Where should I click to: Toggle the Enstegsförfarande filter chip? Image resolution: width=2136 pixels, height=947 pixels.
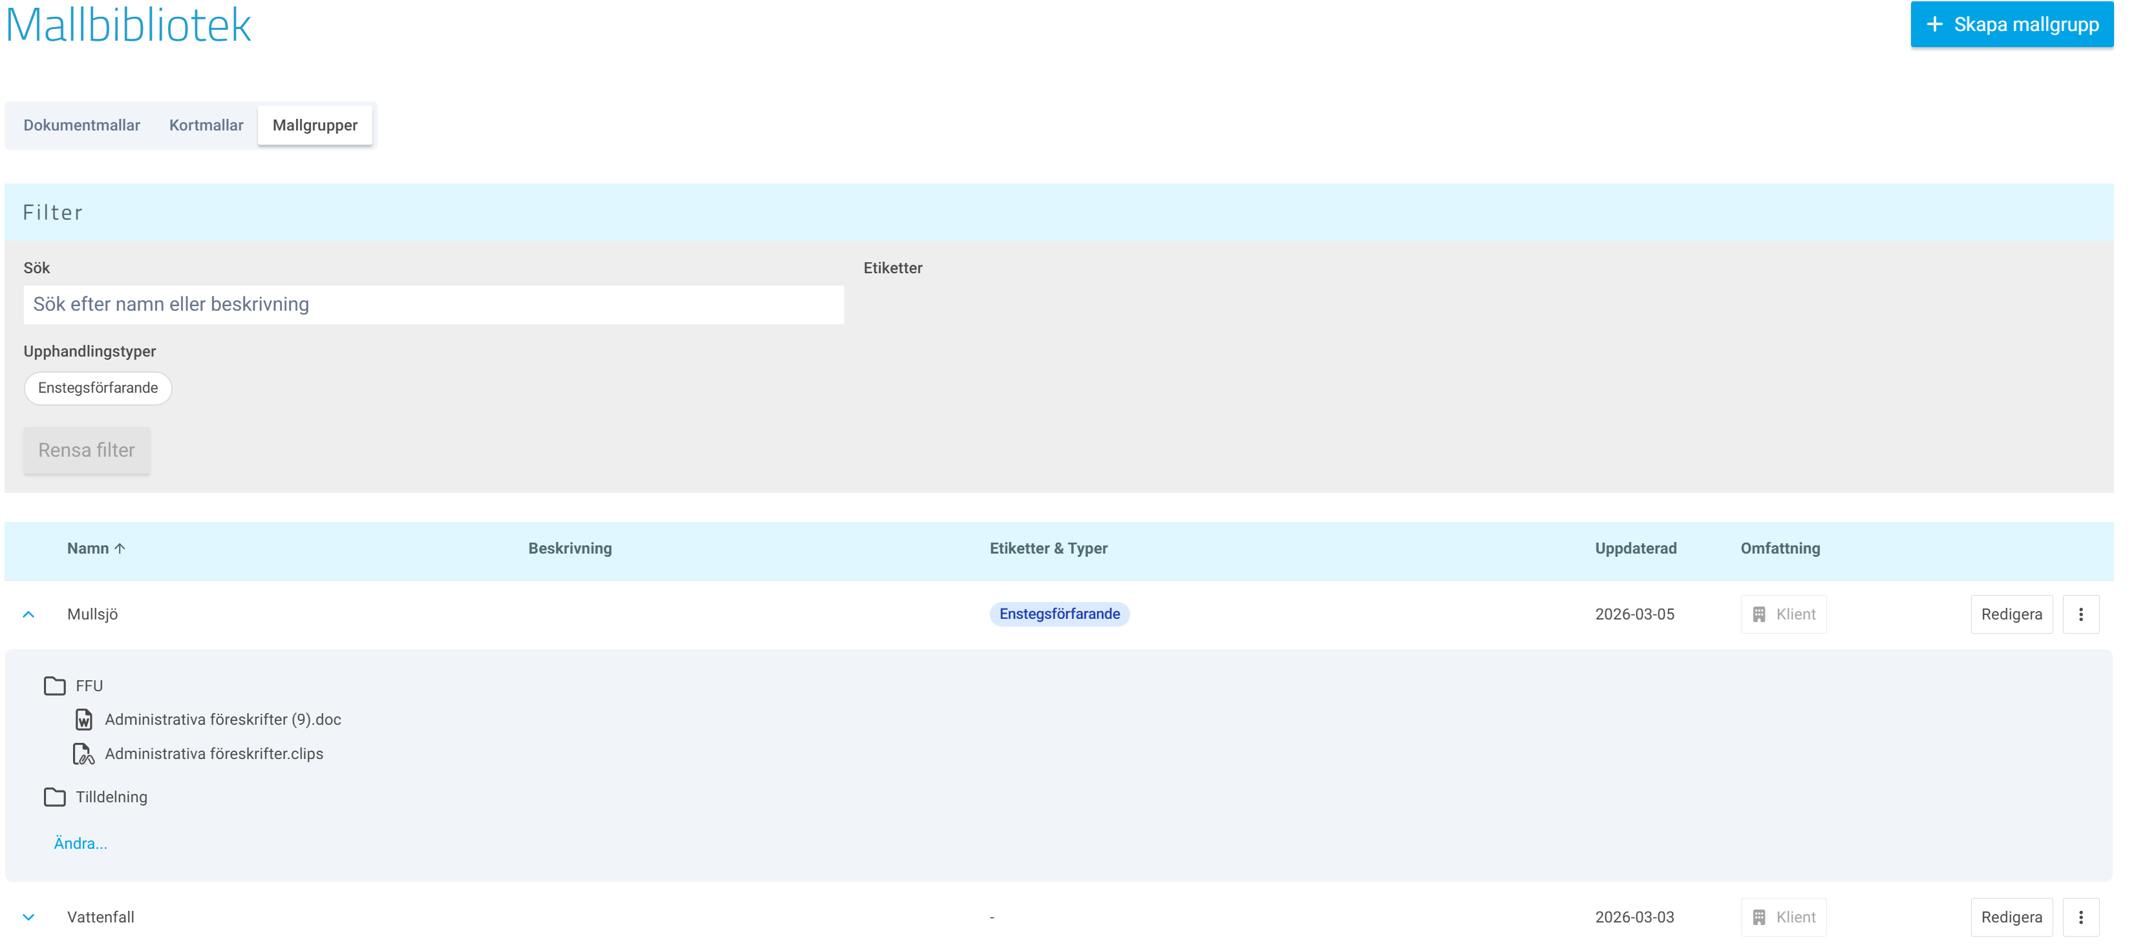98,388
